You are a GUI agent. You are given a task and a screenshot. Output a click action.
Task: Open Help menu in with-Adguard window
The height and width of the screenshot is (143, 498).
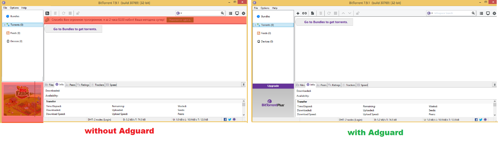click(x=275, y=8)
